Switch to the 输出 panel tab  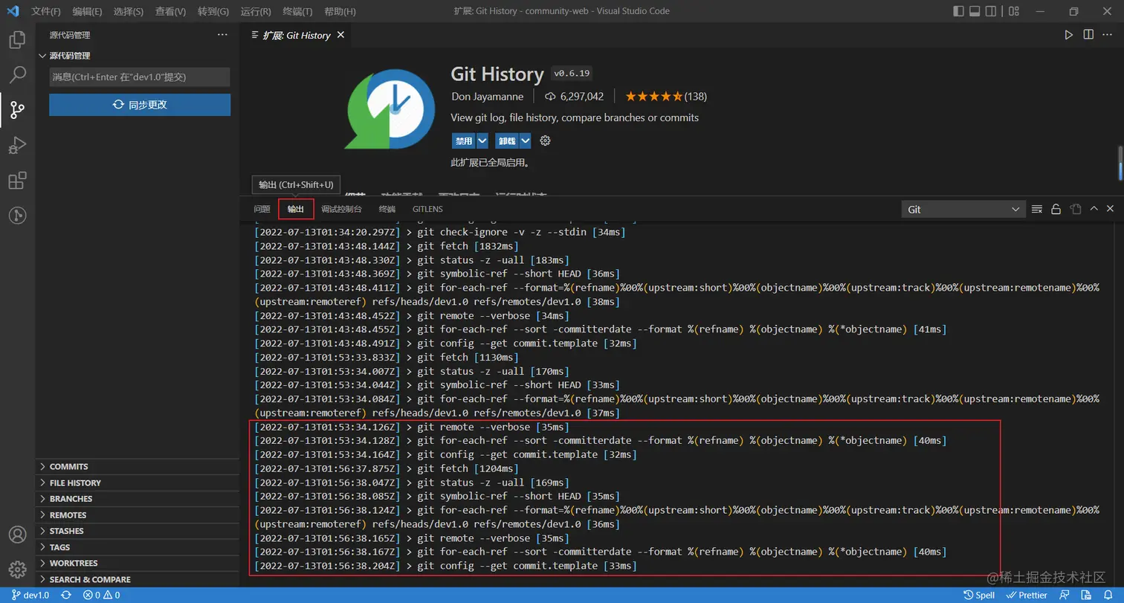click(x=296, y=209)
